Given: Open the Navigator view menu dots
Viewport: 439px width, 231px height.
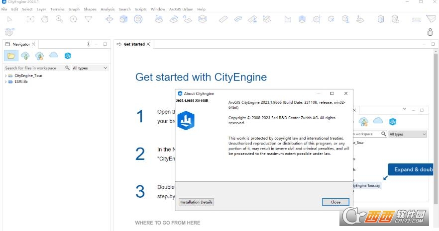Looking at the screenshot, I should coord(88,44).
